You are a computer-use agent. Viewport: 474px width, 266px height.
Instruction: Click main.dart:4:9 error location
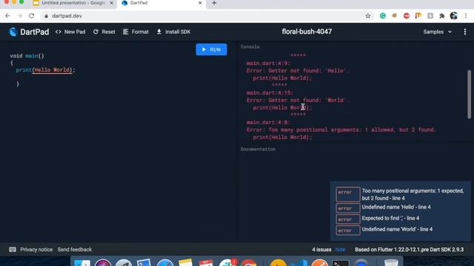268,64
